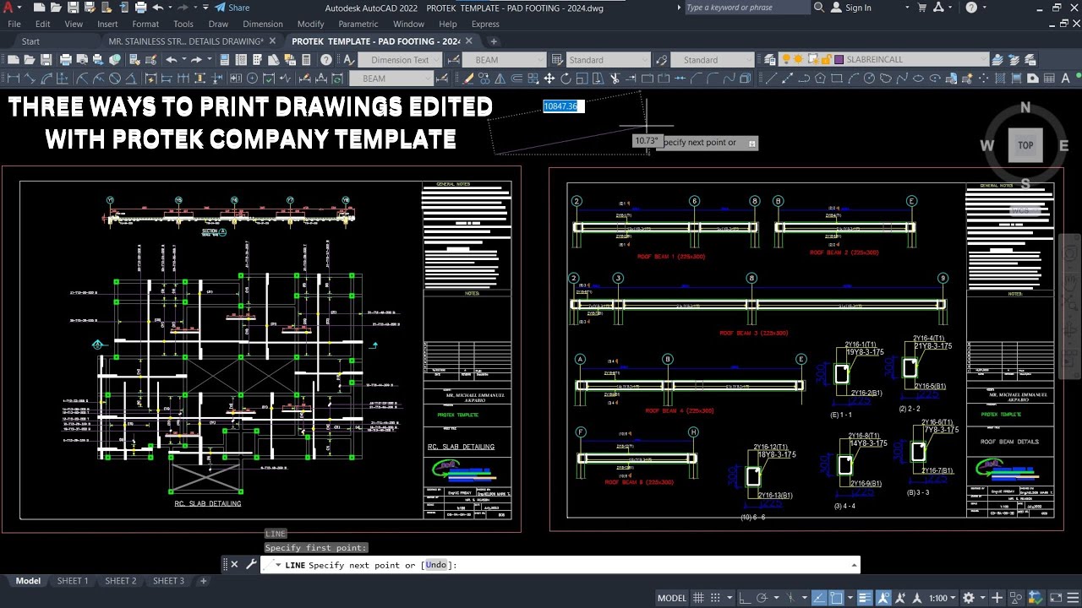1082x608 pixels.
Task: Click the Undo arrow in Quick Access toolbar
Action: pos(158,8)
